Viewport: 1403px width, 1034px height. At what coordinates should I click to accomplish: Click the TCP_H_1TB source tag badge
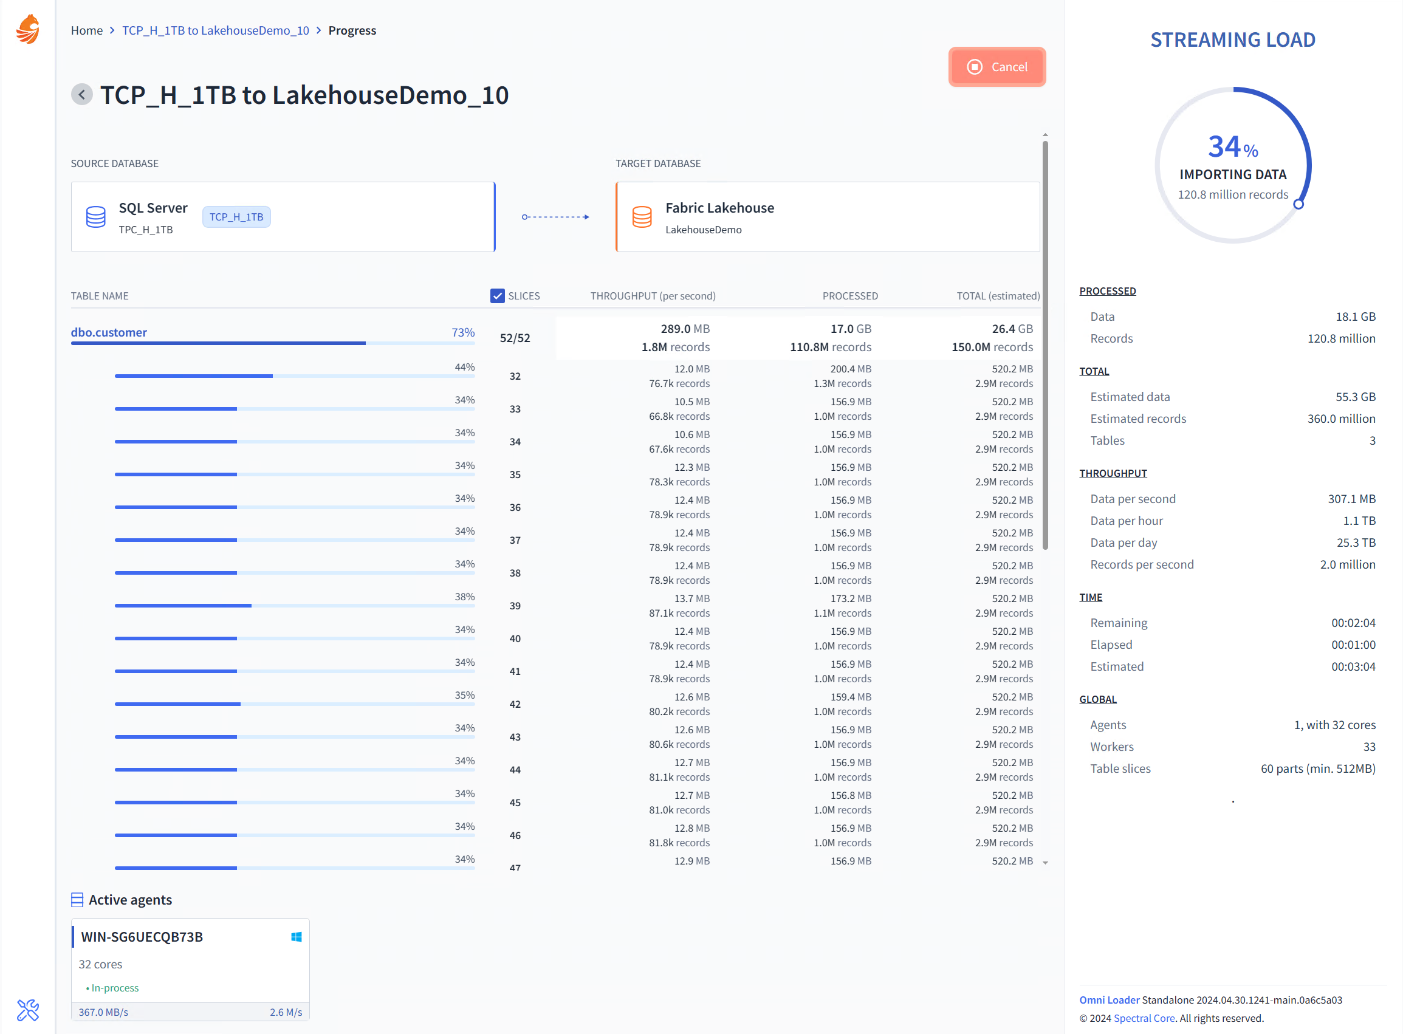[236, 217]
